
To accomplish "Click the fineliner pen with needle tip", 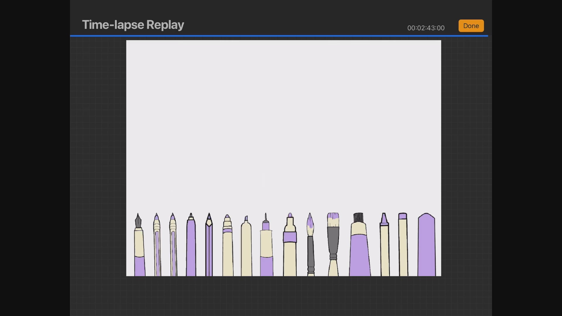I will pyautogui.click(x=266, y=246).
